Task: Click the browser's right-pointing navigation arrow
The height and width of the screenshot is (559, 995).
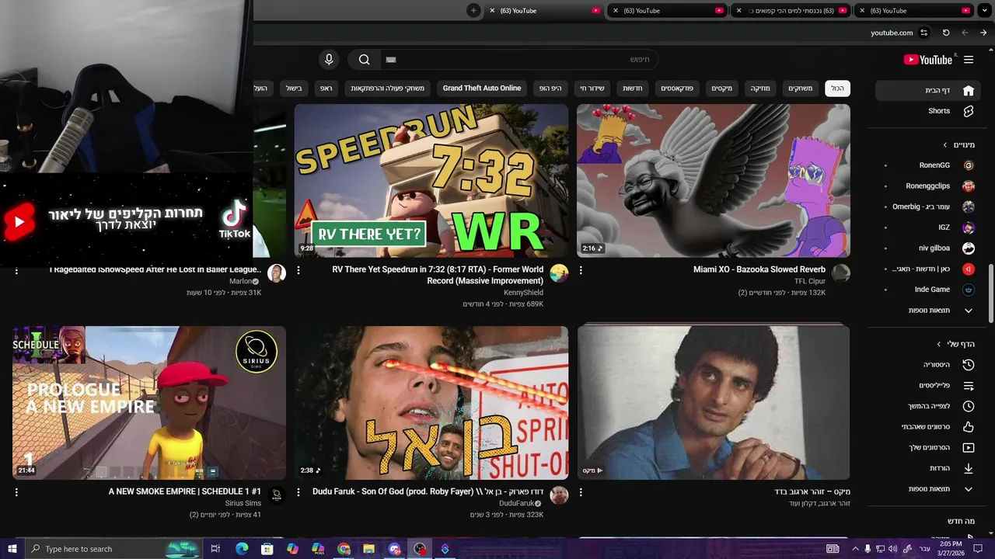Action: tap(984, 33)
